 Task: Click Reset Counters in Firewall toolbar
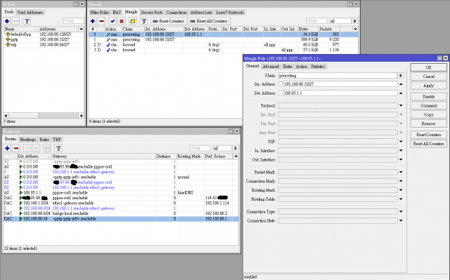click(169, 21)
